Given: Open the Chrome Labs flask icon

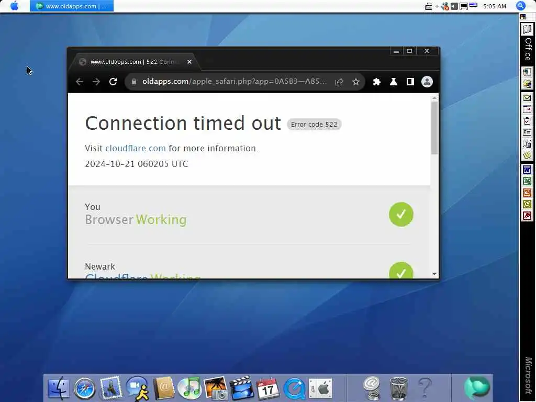Looking at the screenshot, I should (x=394, y=82).
